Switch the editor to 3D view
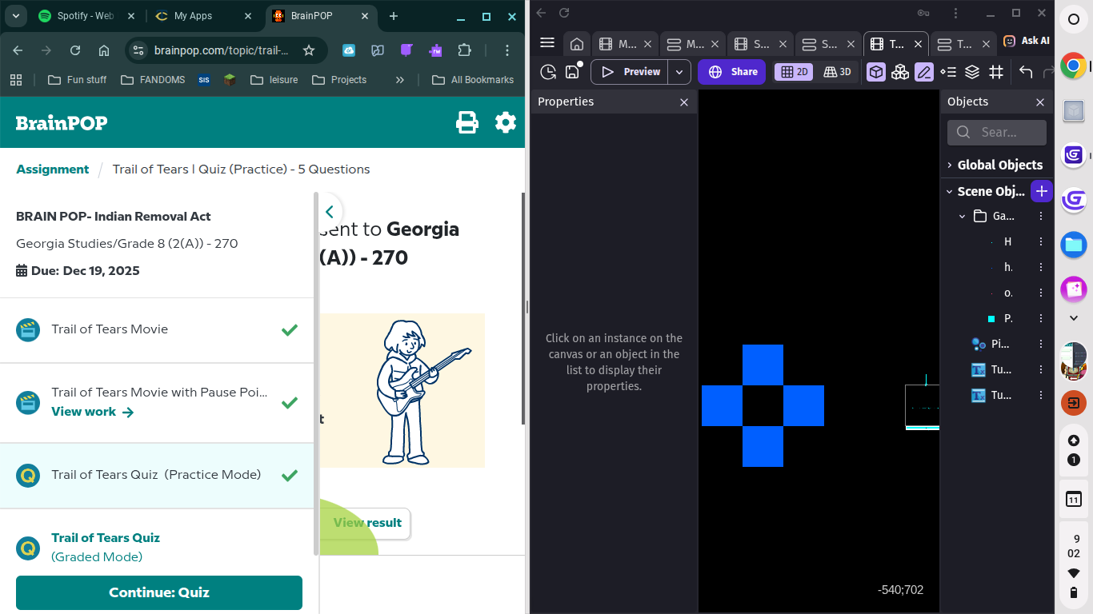1093x614 pixels. click(x=837, y=72)
